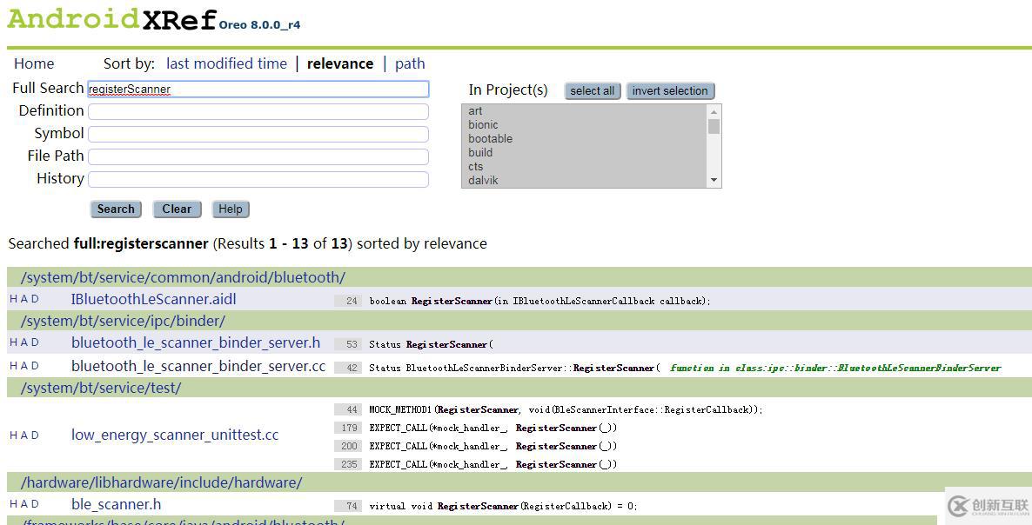Click the invert selection button
This screenshot has height=525, width=1032.
[670, 90]
